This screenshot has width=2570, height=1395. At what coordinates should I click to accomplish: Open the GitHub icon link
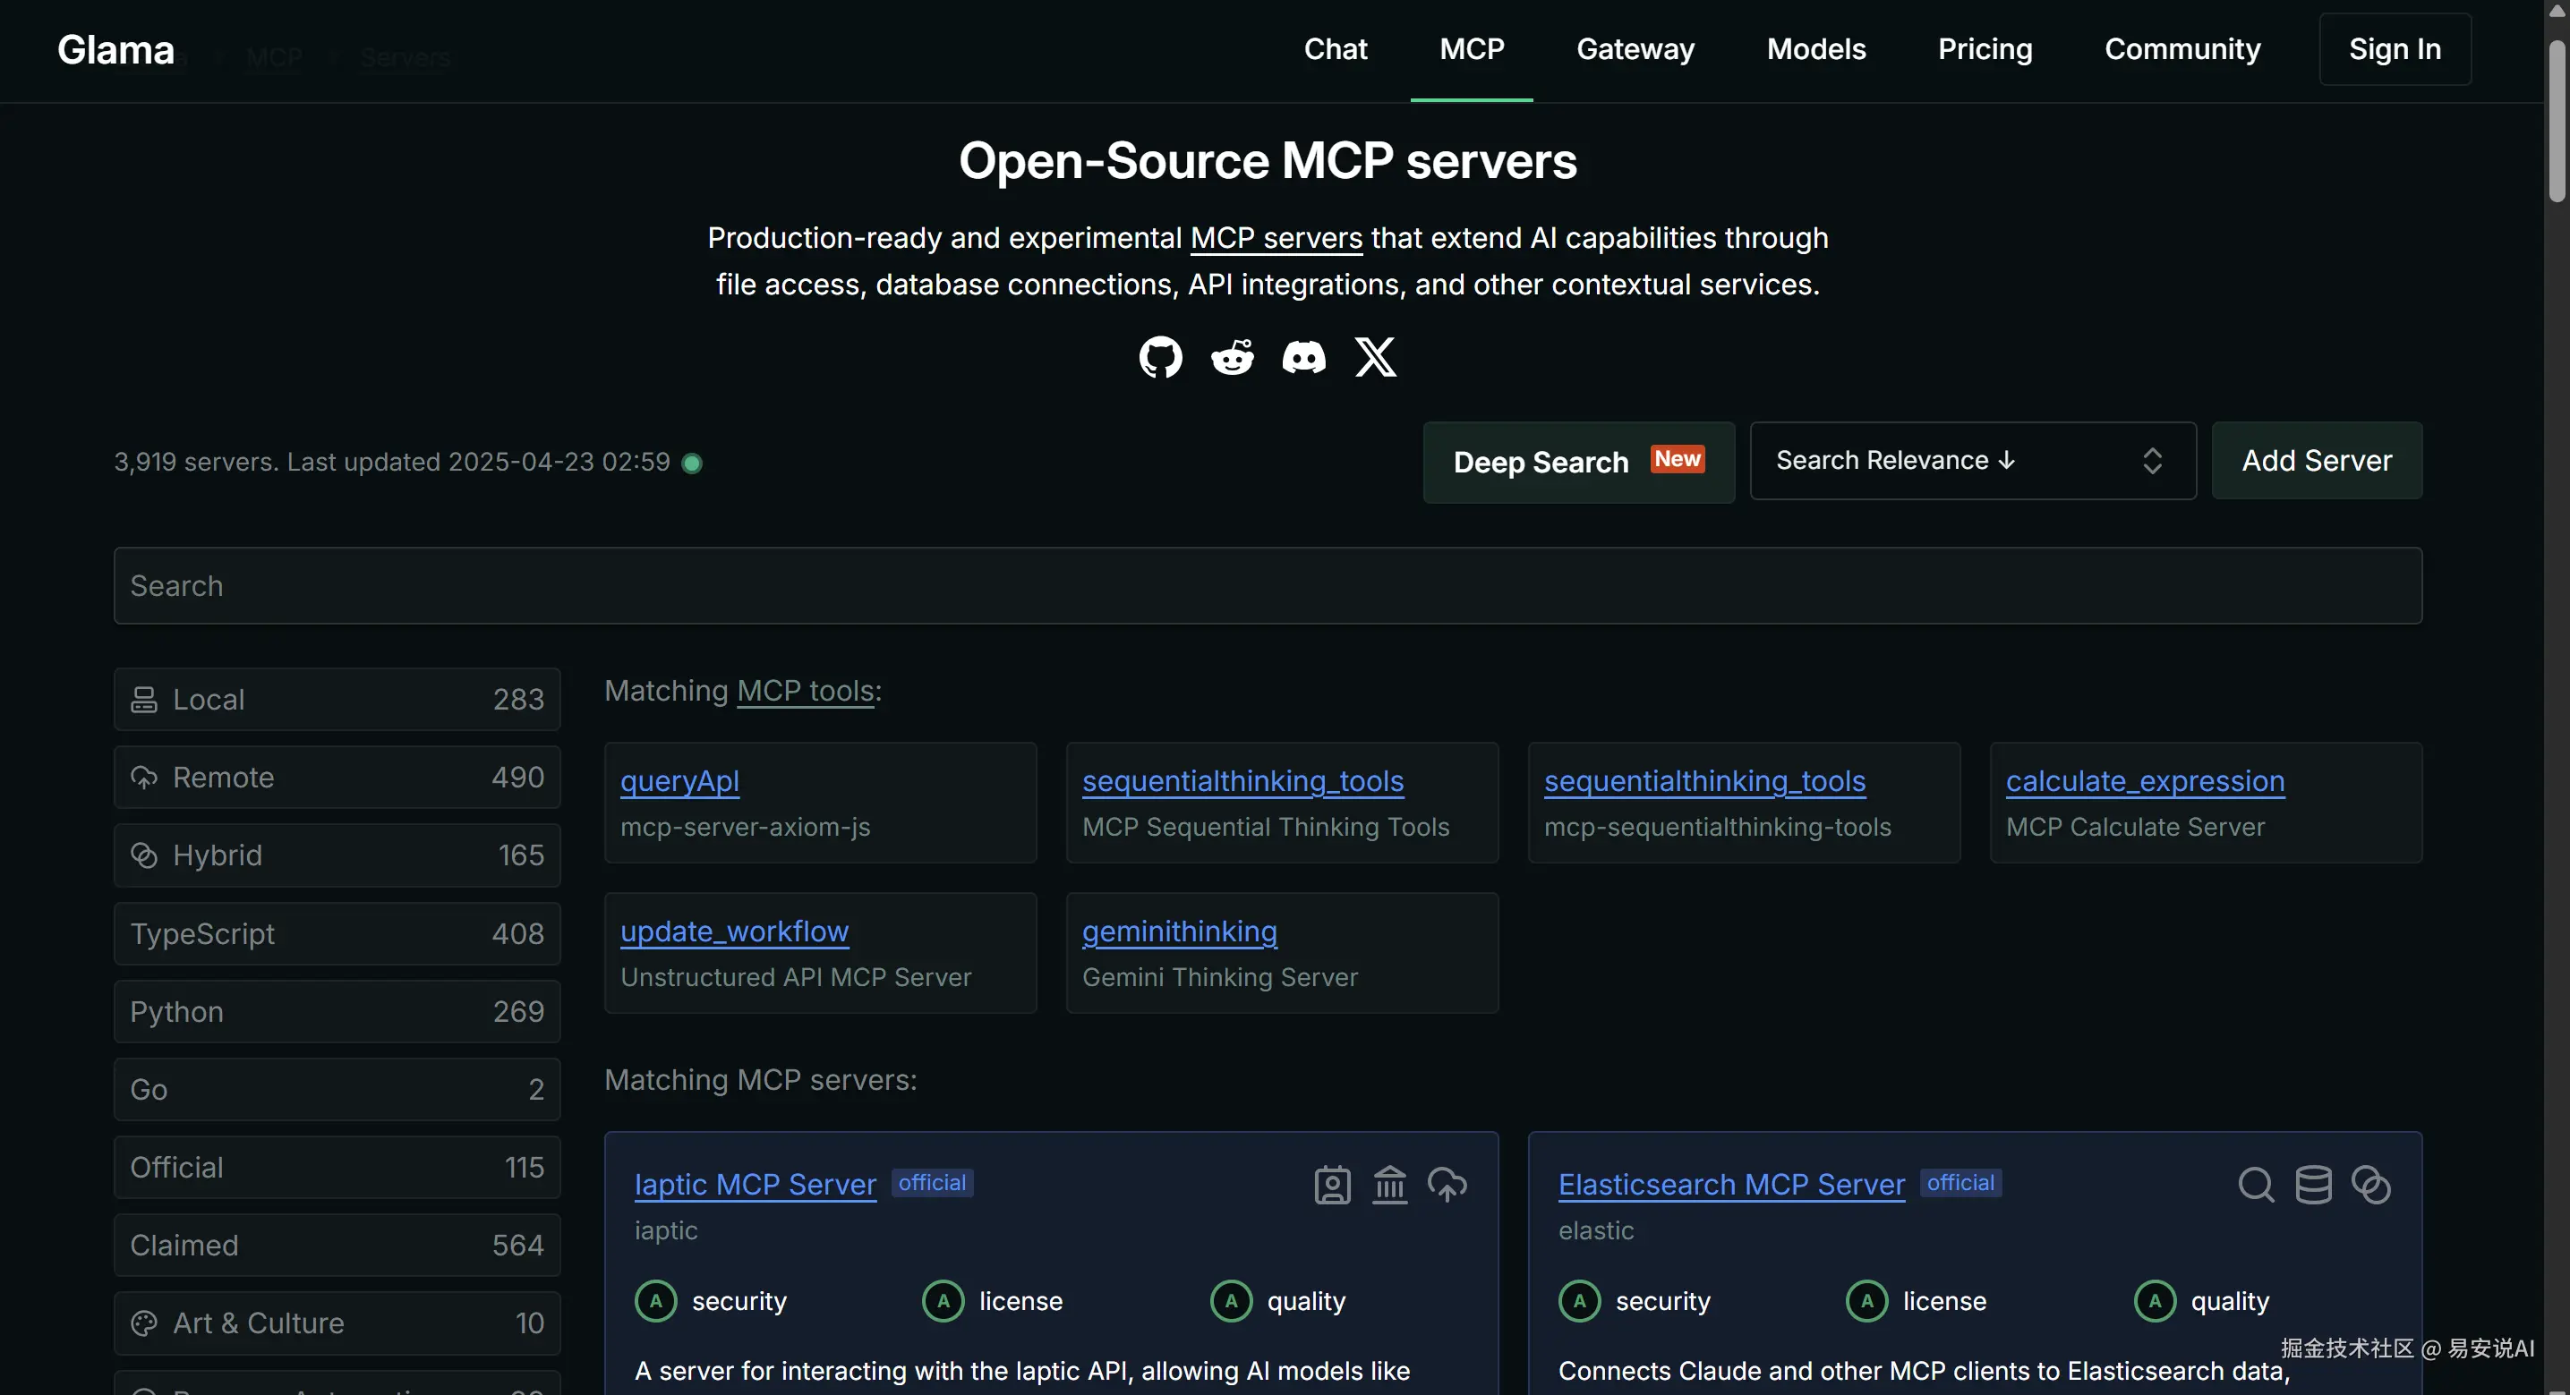pyautogui.click(x=1160, y=357)
